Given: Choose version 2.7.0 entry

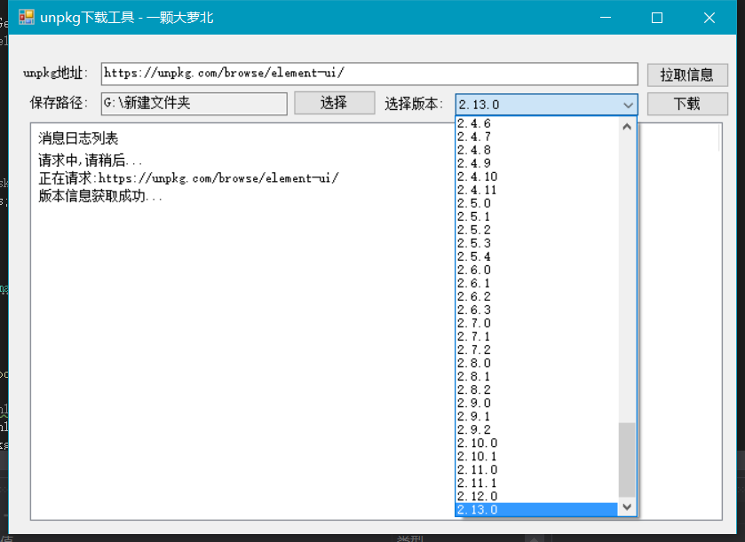Looking at the screenshot, I should coord(474,323).
